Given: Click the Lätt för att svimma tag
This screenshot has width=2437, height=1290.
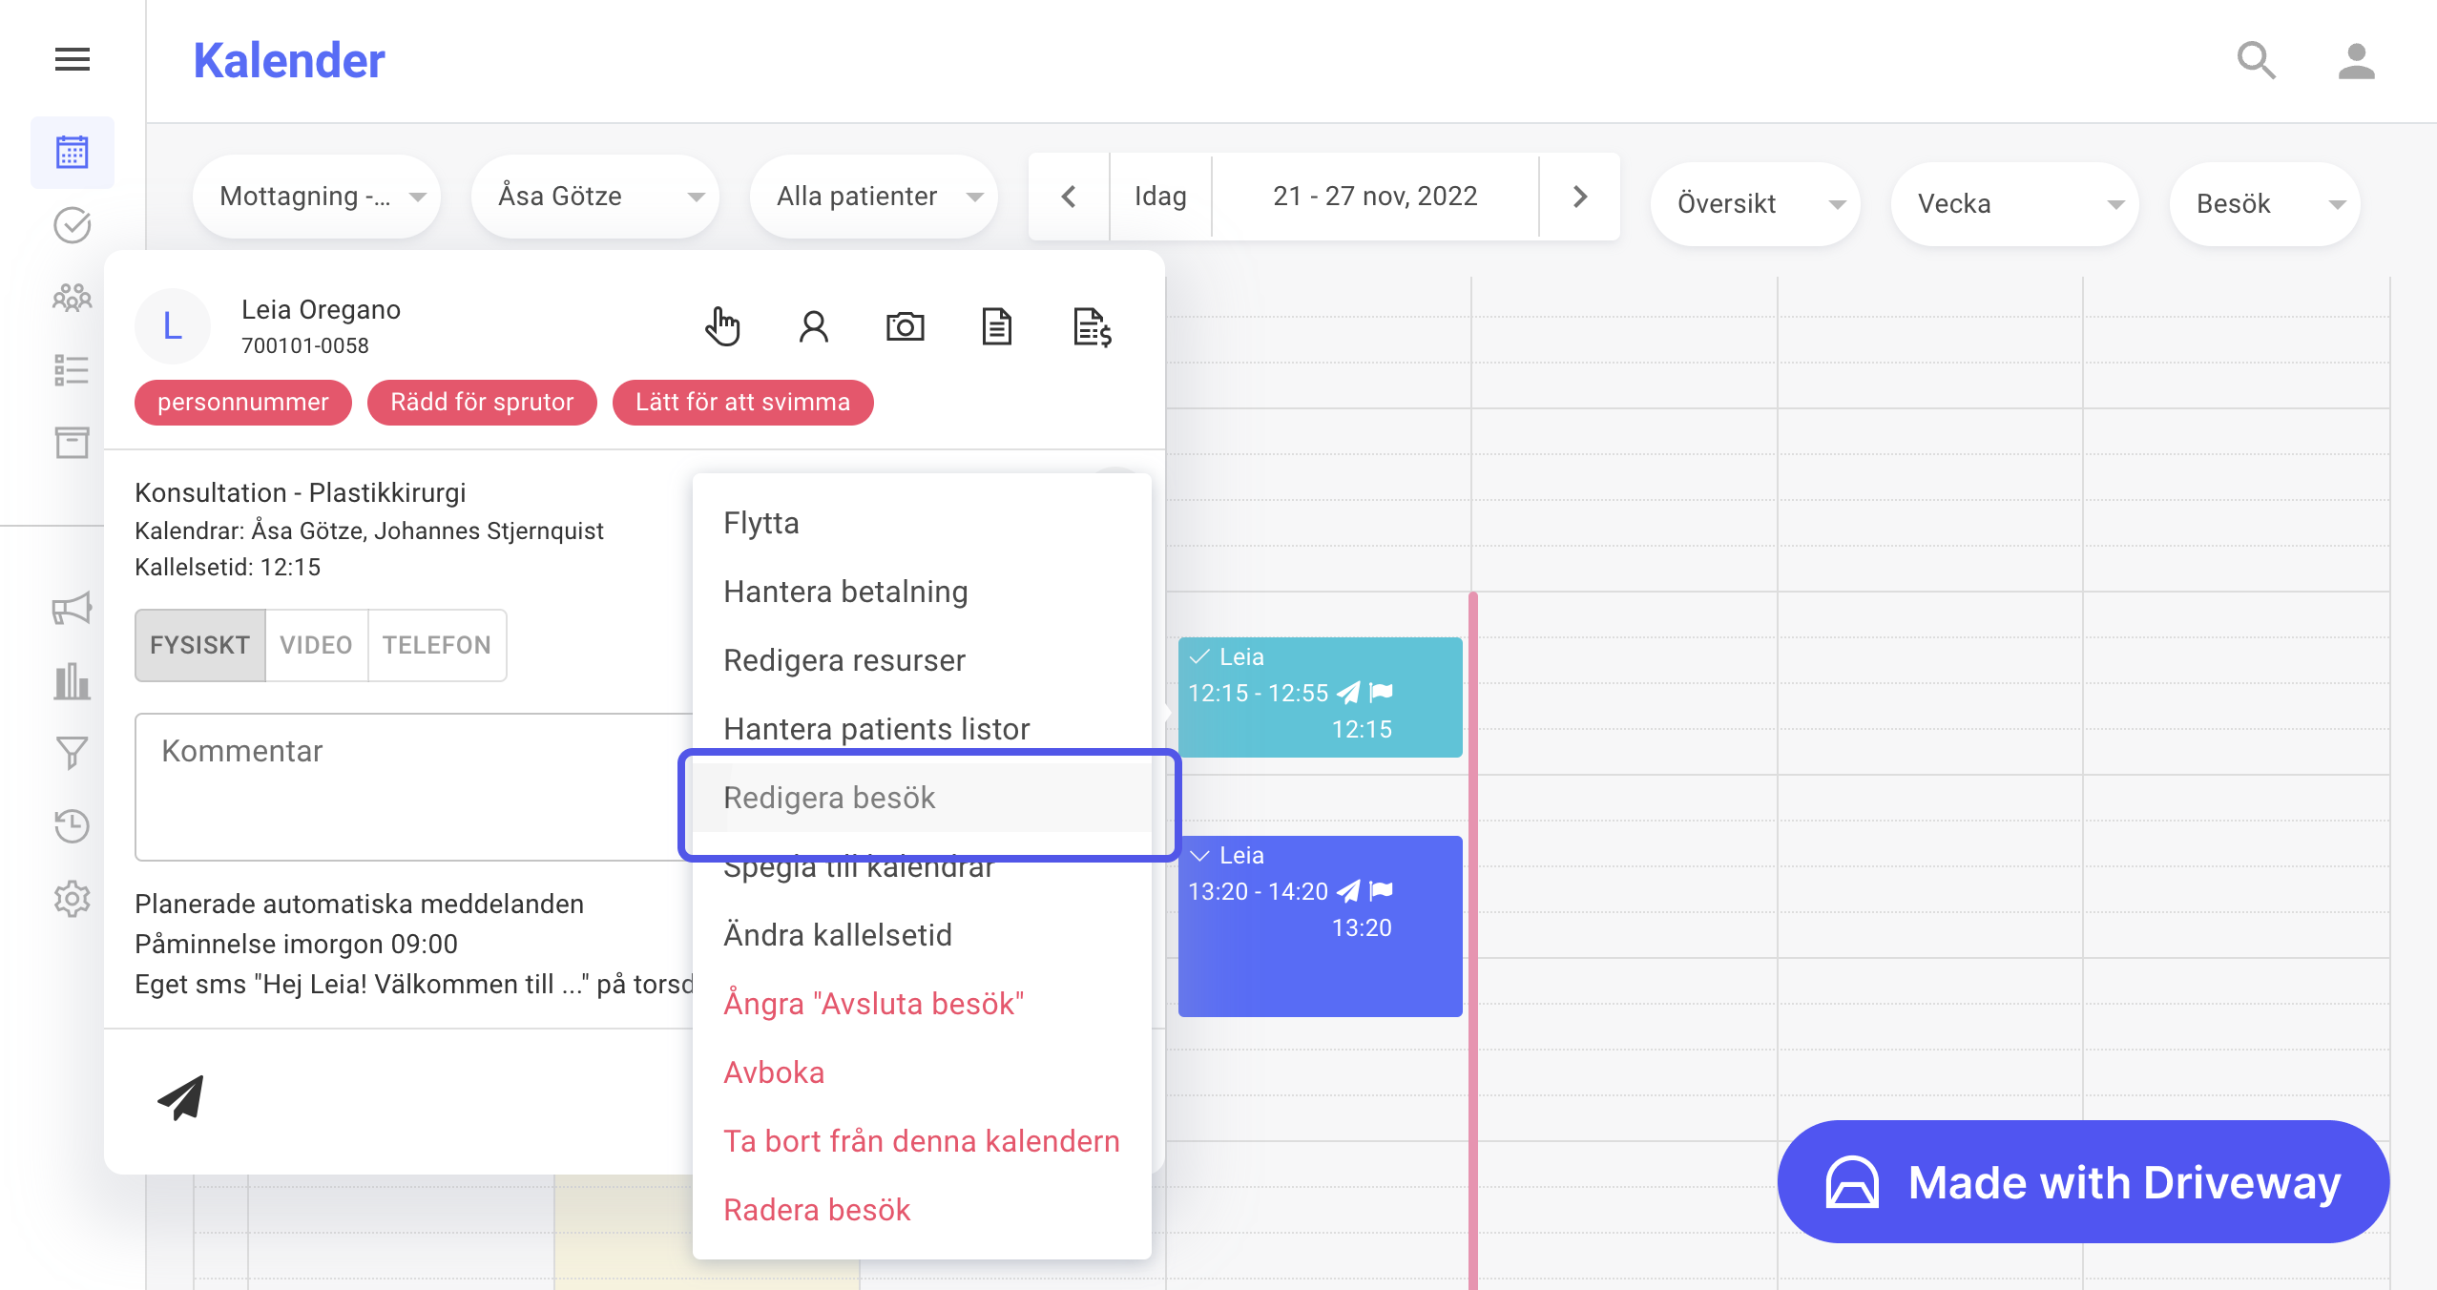Looking at the screenshot, I should point(742,403).
